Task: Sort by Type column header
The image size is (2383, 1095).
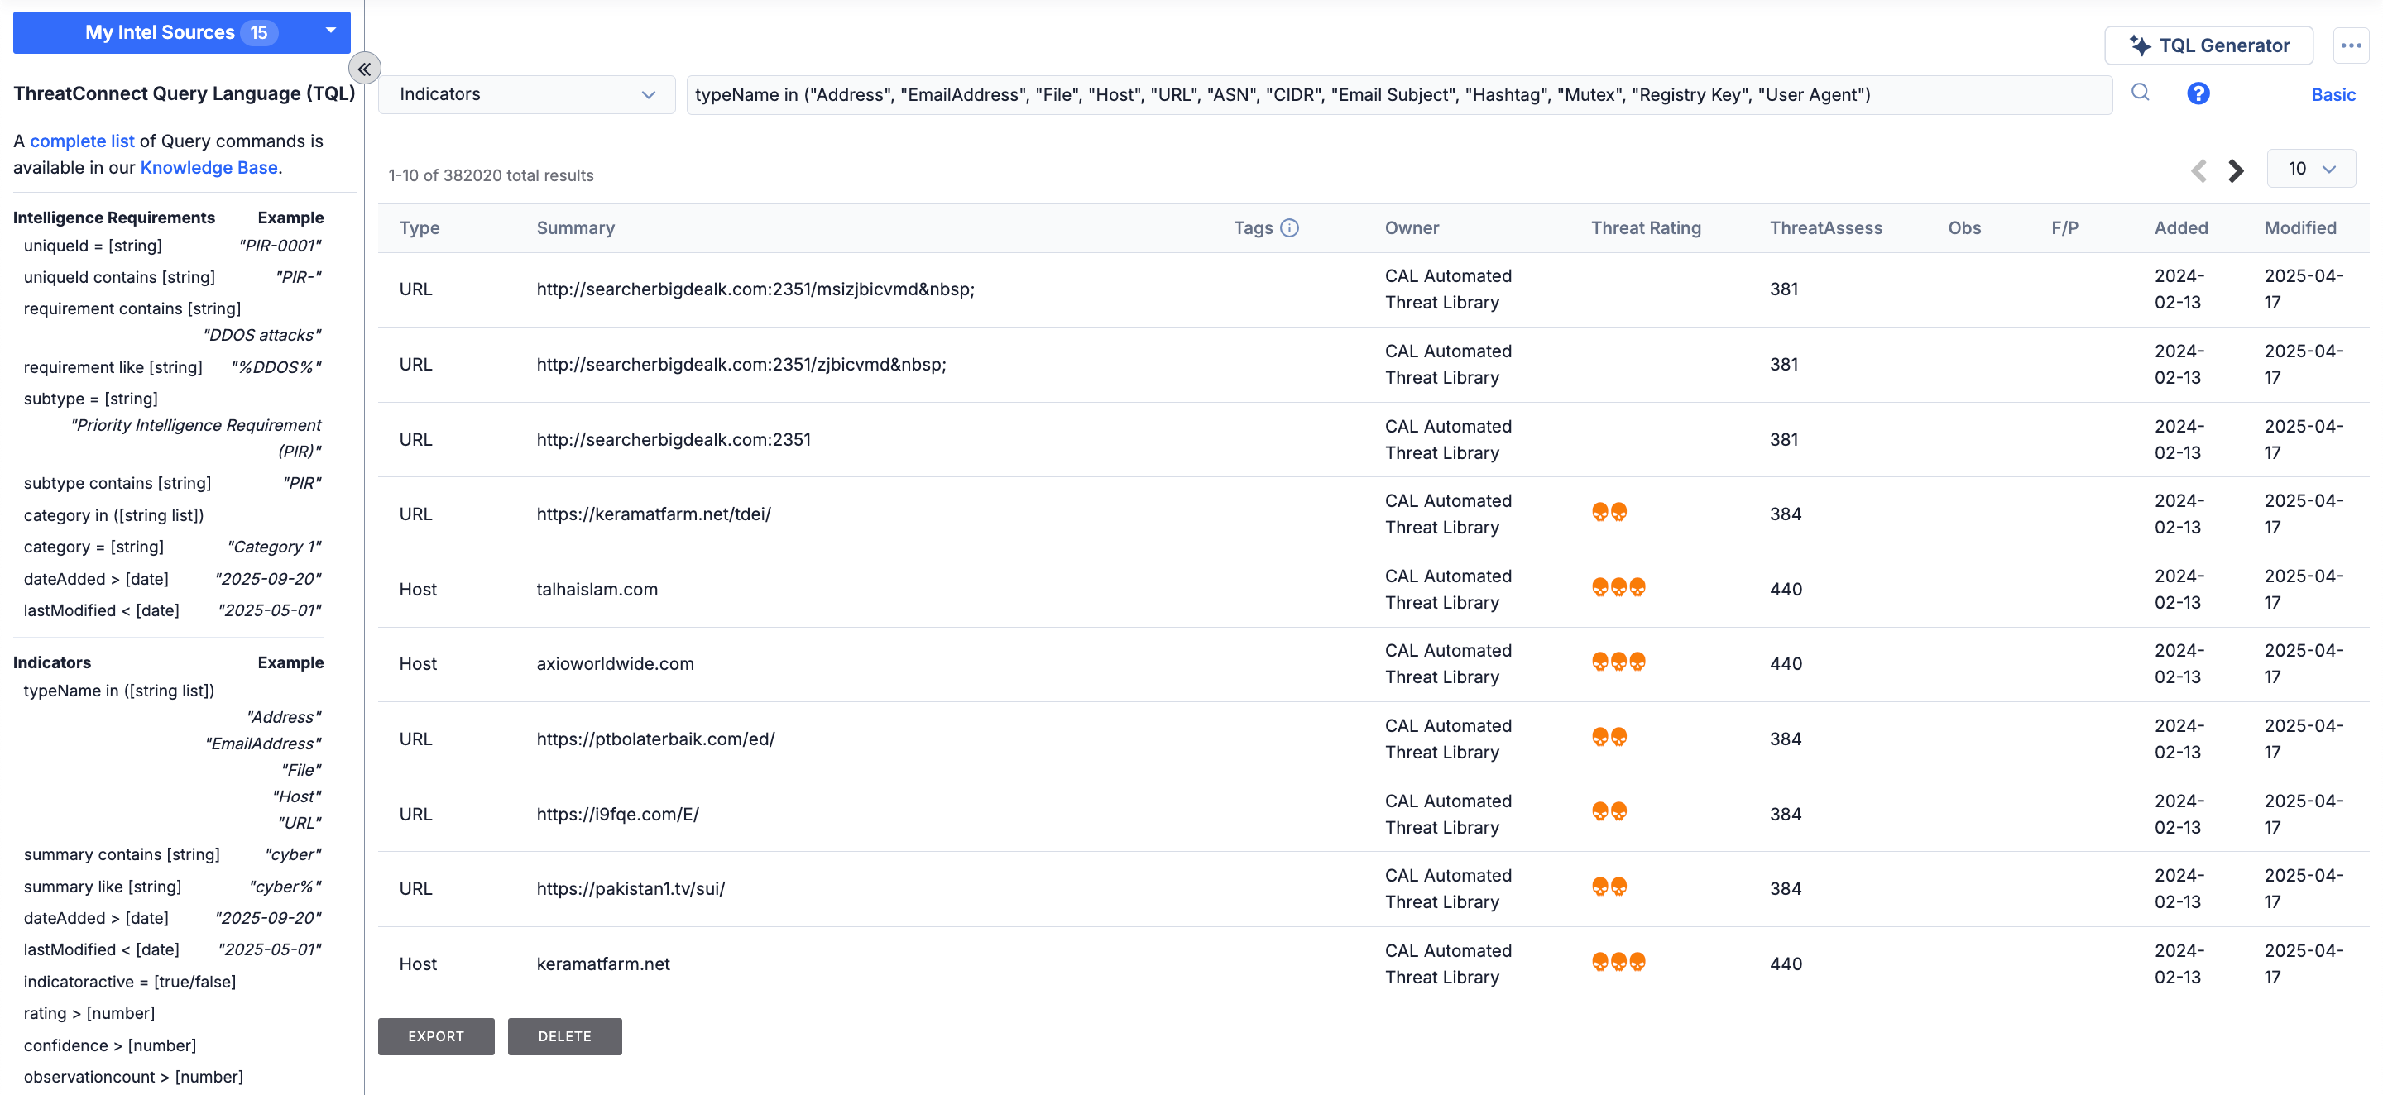Action: point(419,228)
